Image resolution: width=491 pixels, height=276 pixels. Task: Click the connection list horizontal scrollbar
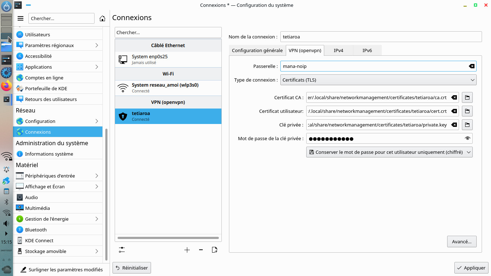168,238
